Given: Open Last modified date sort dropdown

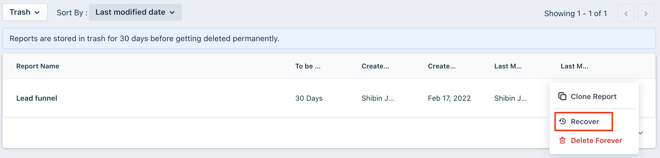Looking at the screenshot, I should tap(135, 12).
